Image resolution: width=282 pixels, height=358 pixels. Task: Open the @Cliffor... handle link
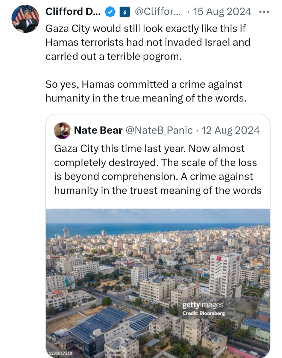(158, 11)
